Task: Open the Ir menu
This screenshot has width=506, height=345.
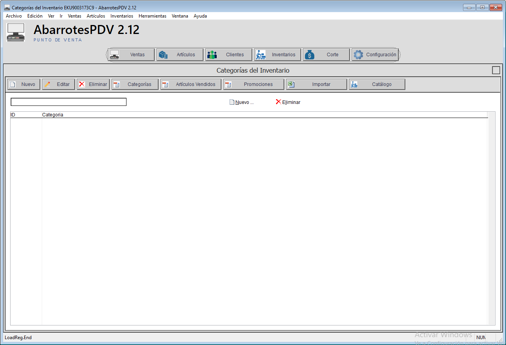Action: (61, 16)
